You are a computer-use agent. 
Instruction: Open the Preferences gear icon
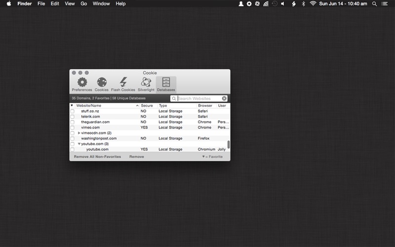coord(82,82)
